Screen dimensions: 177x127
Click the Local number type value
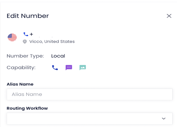pyautogui.click(x=58, y=56)
